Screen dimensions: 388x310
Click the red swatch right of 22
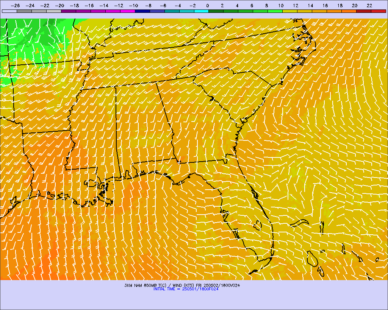click(x=379, y=11)
